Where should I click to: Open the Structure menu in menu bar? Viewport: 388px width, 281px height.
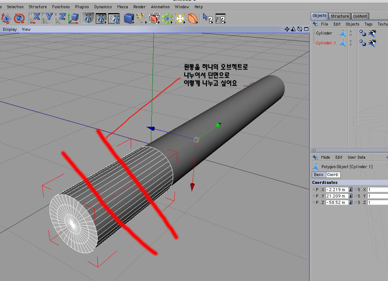(x=38, y=7)
